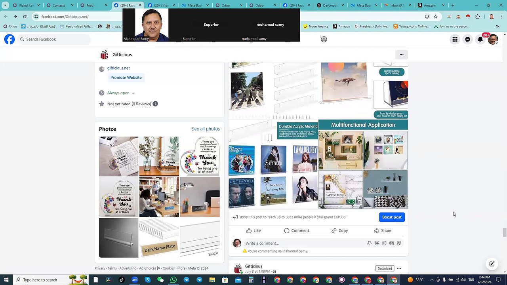Reload the current page

[25, 17]
